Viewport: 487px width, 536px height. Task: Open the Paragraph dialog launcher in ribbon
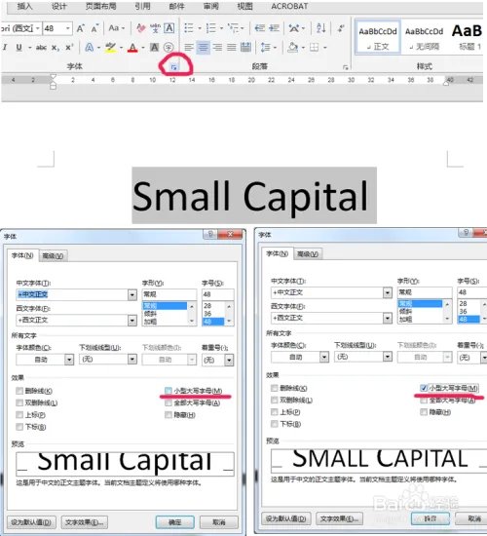[x=345, y=67]
